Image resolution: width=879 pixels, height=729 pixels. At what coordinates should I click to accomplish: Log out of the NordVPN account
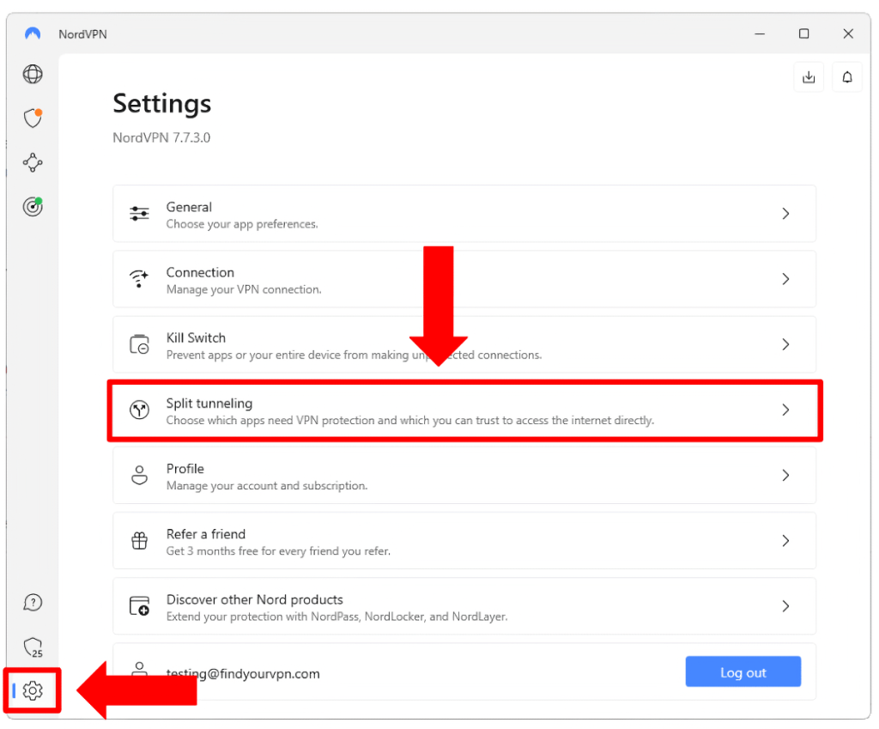[743, 671]
